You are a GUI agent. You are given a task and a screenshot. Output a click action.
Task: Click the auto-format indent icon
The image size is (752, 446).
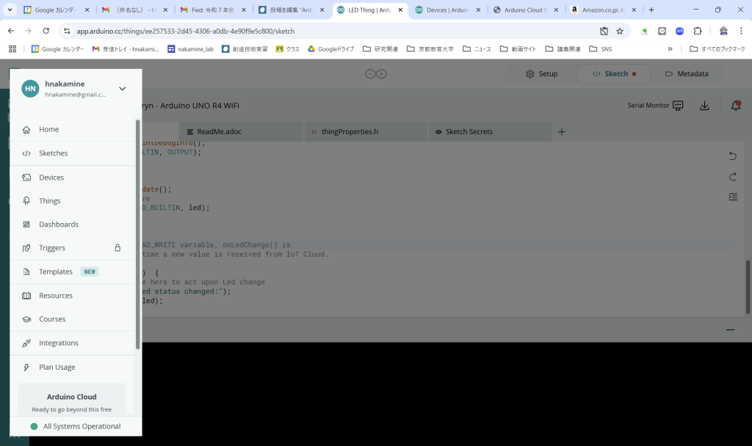click(x=732, y=197)
